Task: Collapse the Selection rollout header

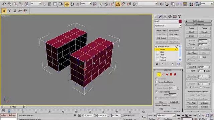Action: click(168, 70)
